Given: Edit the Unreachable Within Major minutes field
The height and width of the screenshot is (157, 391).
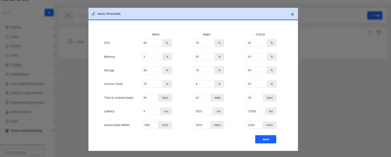Looking at the screenshot, I should click(x=202, y=125).
